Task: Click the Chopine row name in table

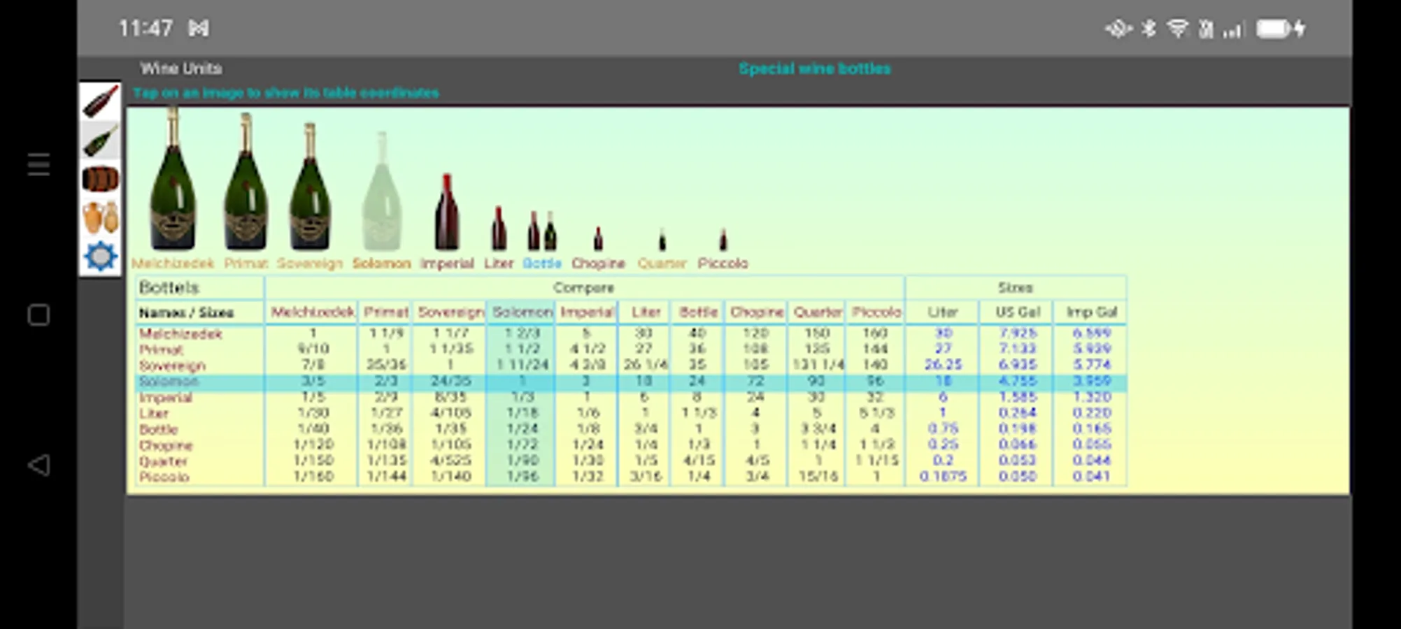Action: pos(166,446)
